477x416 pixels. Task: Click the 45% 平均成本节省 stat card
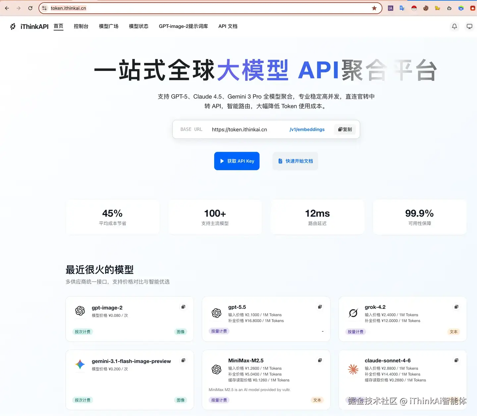point(113,217)
